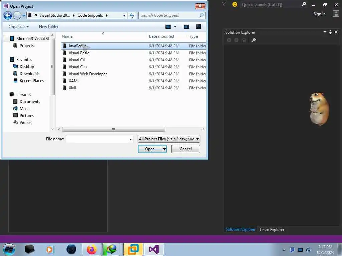342x256 pixels.
Task: Switch to the Solution Explorer tab
Action: pyautogui.click(x=240, y=229)
